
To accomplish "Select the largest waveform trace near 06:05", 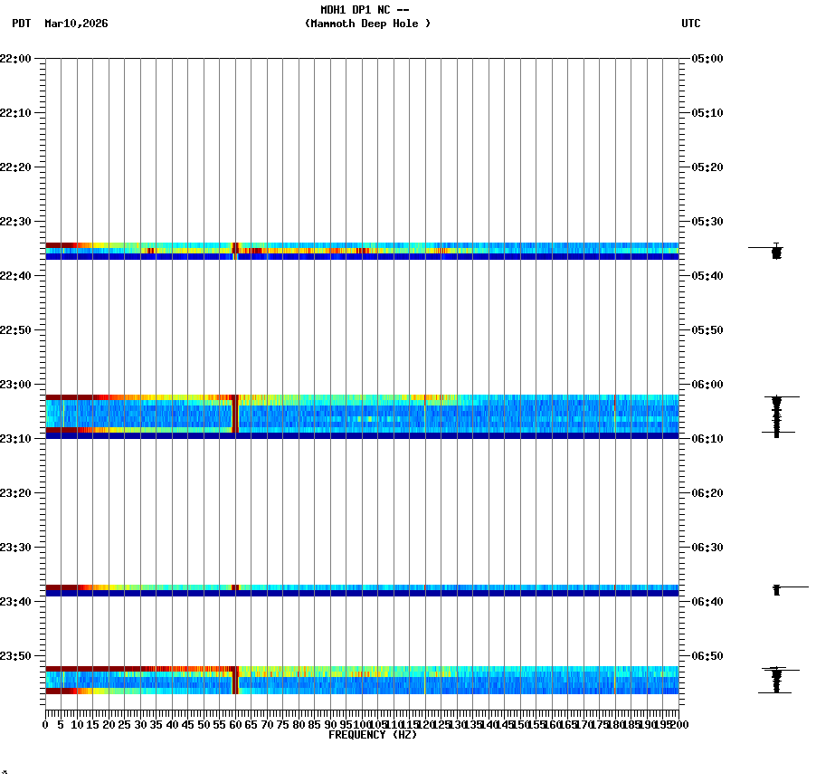I will tap(775, 415).
